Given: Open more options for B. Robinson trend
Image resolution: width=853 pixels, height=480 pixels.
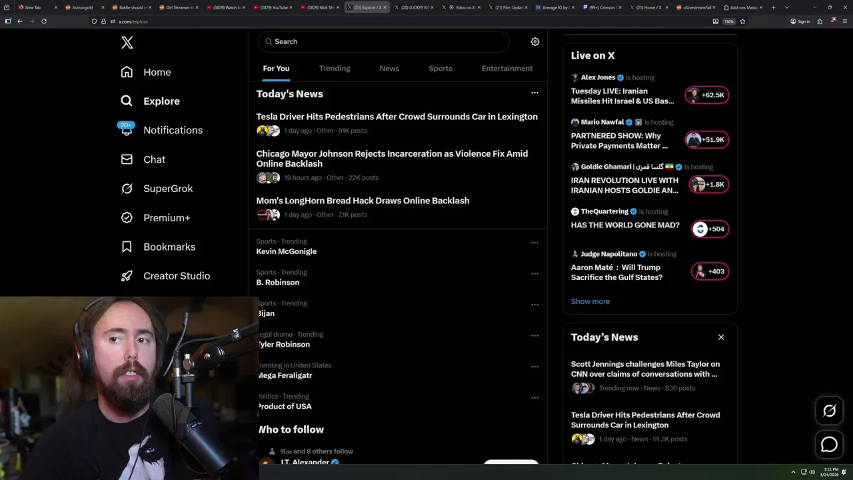Looking at the screenshot, I should (534, 273).
